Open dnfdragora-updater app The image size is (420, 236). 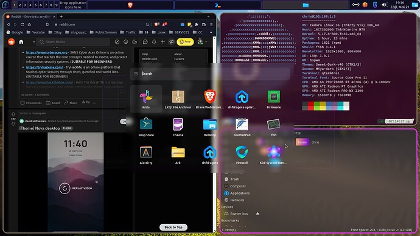click(x=242, y=99)
